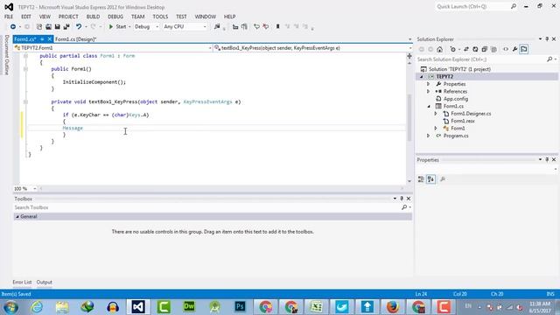Click the uncomment selected lines icon
Image resolution: width=560 pixels, height=315 pixels.
(x=266, y=27)
